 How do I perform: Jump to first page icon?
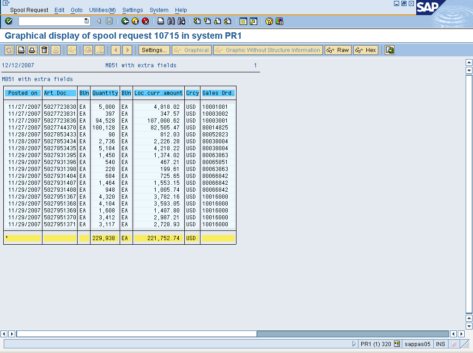(197, 21)
